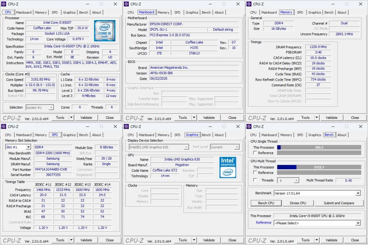Click multi thread score bar showing 2122.1

[319, 167]
